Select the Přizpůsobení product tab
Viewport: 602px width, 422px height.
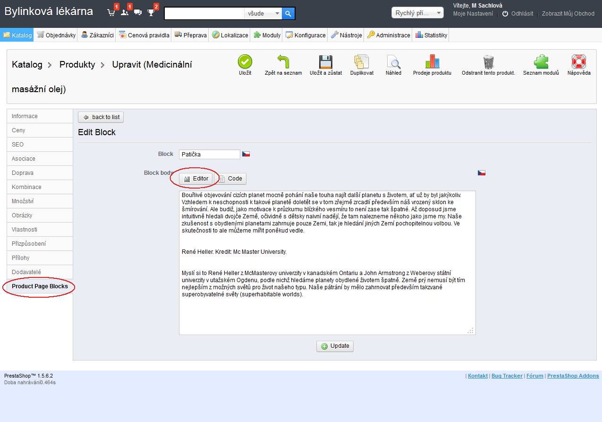40,244
